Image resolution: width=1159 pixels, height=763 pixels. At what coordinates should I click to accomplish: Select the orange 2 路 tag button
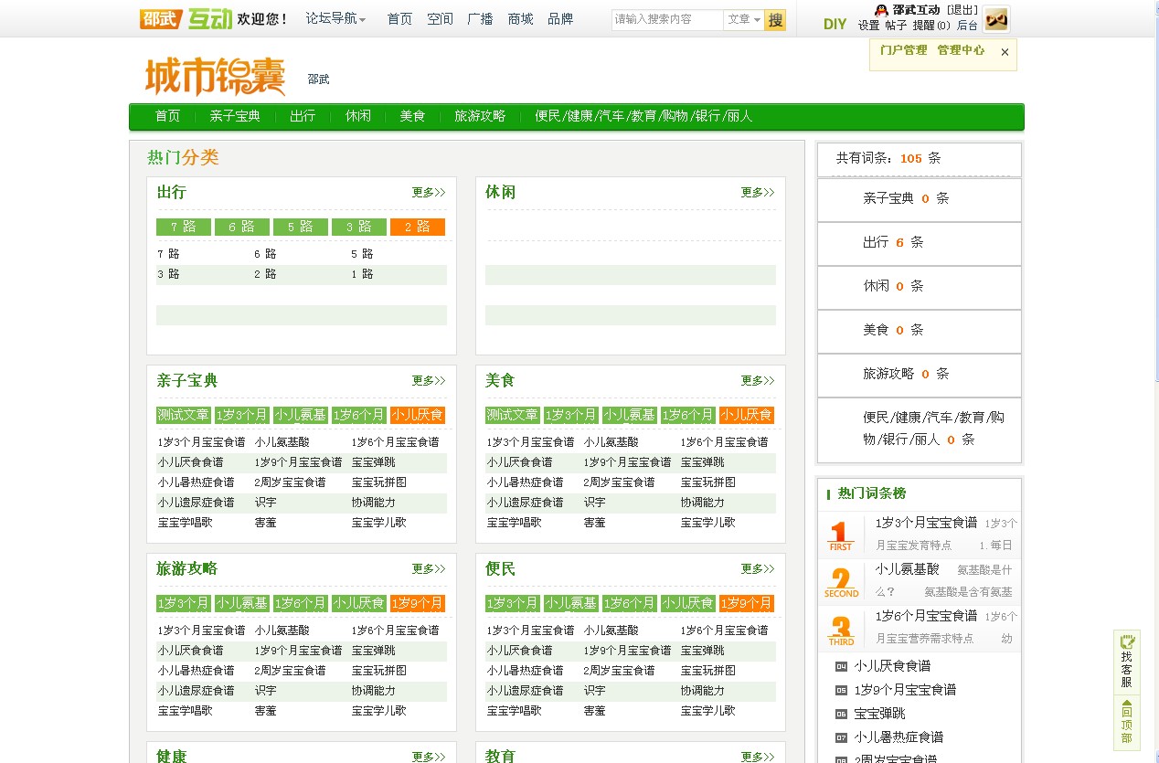coord(418,227)
